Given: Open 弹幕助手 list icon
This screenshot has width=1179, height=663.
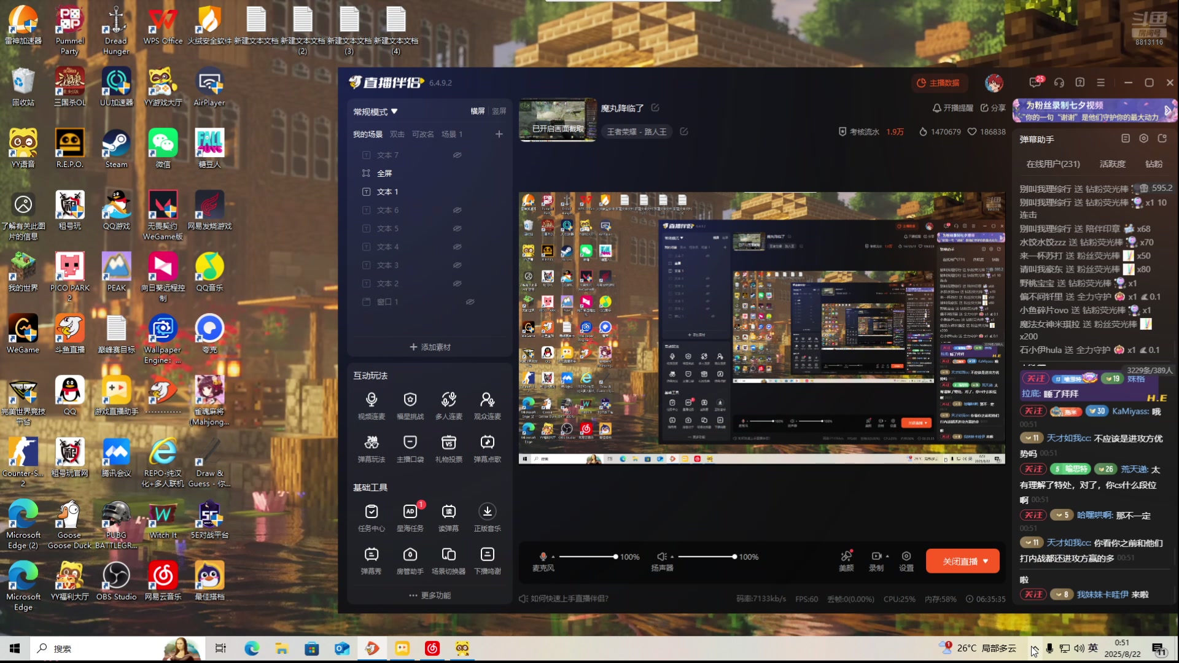Looking at the screenshot, I should 1126,139.
